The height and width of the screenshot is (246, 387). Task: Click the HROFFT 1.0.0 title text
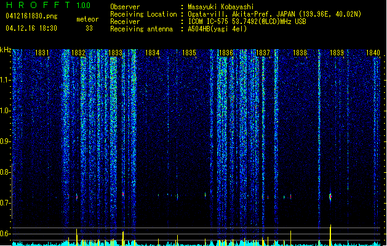click(49, 5)
